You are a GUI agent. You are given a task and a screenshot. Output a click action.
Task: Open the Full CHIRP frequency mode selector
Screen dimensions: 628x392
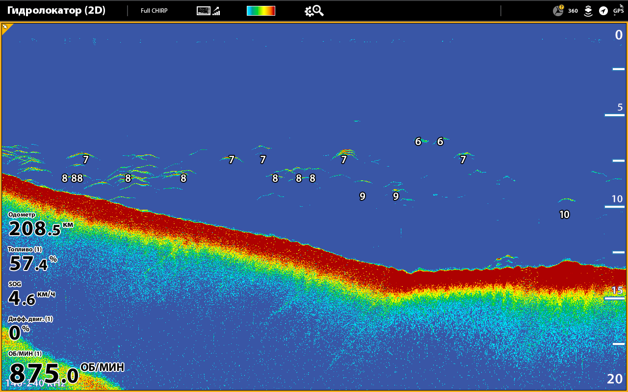(154, 11)
